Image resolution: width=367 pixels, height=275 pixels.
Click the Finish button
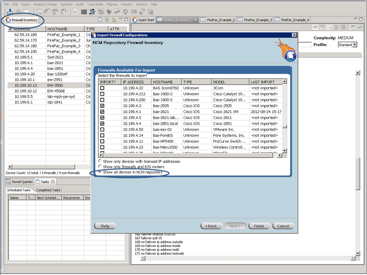click(x=259, y=226)
